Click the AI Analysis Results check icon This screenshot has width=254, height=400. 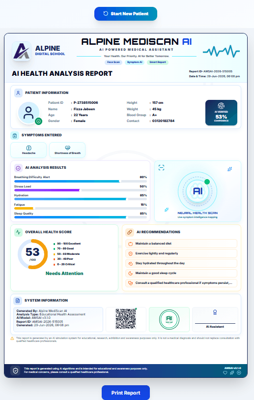pos(18,168)
